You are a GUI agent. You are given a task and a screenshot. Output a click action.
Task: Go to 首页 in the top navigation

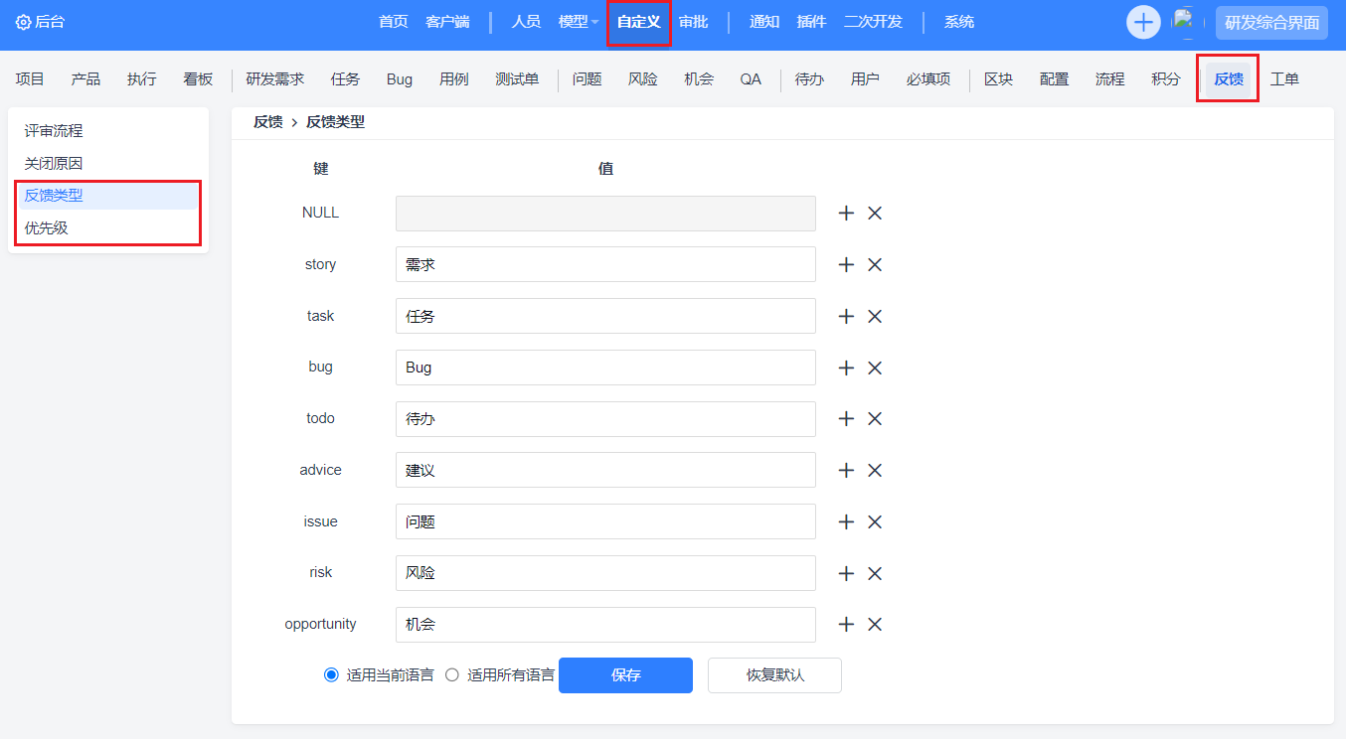pyautogui.click(x=394, y=22)
